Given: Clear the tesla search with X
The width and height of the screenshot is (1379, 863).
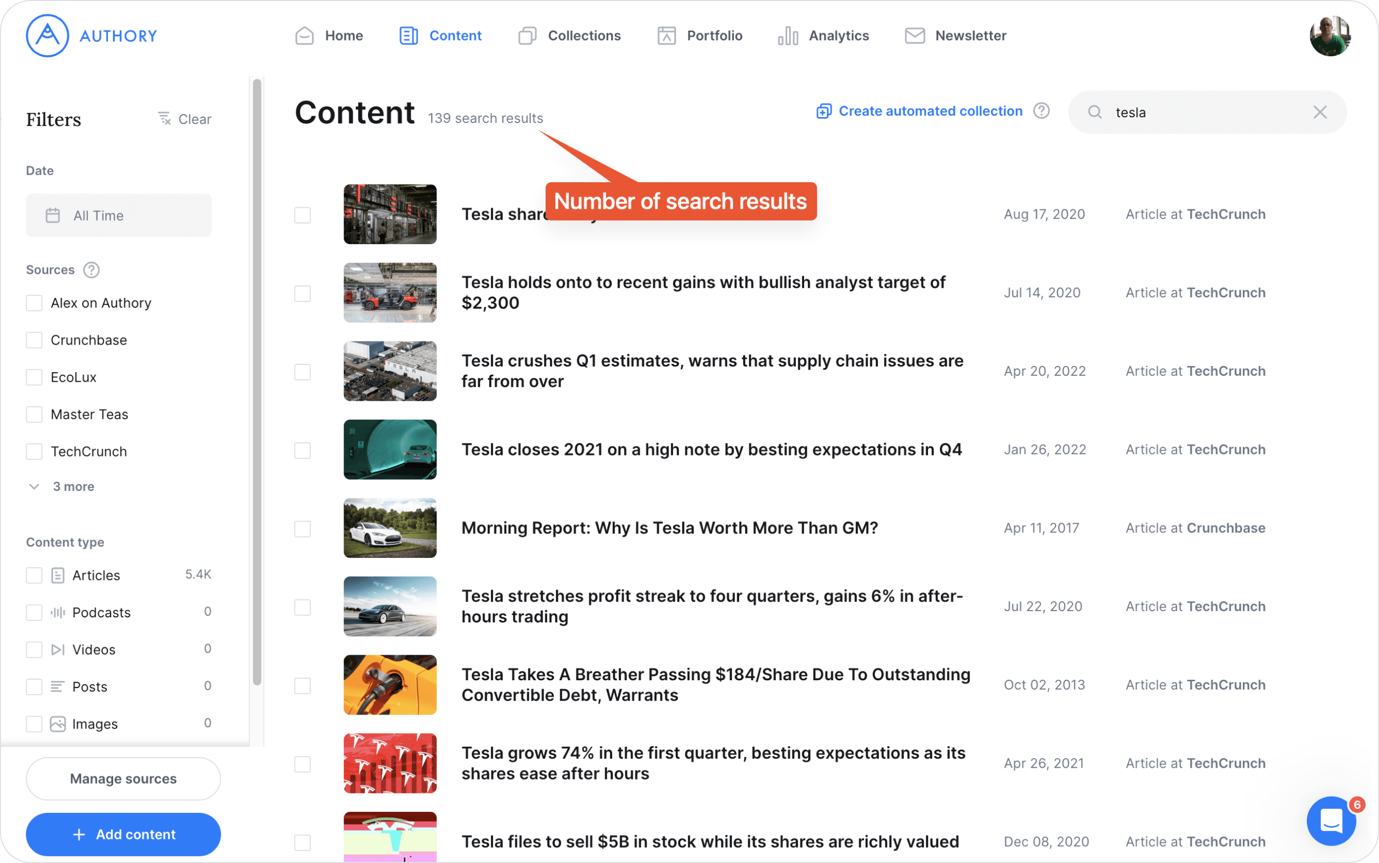Looking at the screenshot, I should (x=1320, y=112).
